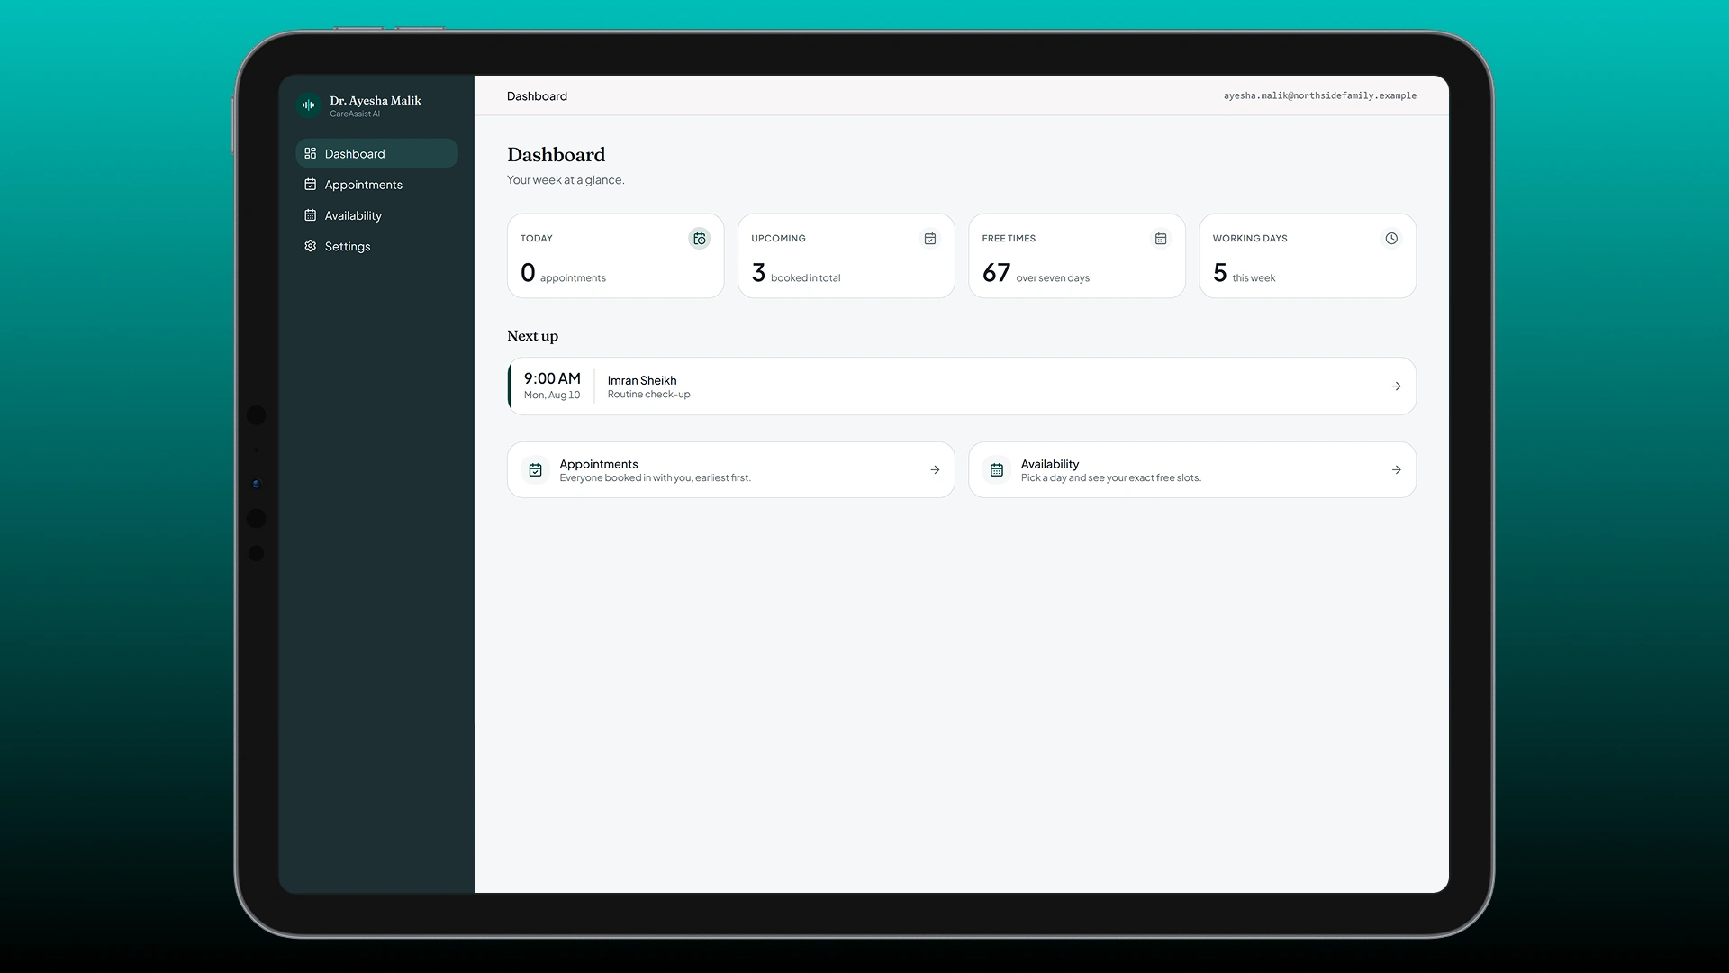Click the 9:00 AM appointment time
The height and width of the screenshot is (973, 1729).
click(552, 378)
